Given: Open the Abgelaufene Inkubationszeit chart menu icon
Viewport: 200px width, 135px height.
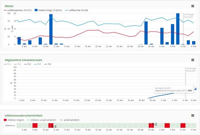Looking at the screenshot, I should coord(192,60).
